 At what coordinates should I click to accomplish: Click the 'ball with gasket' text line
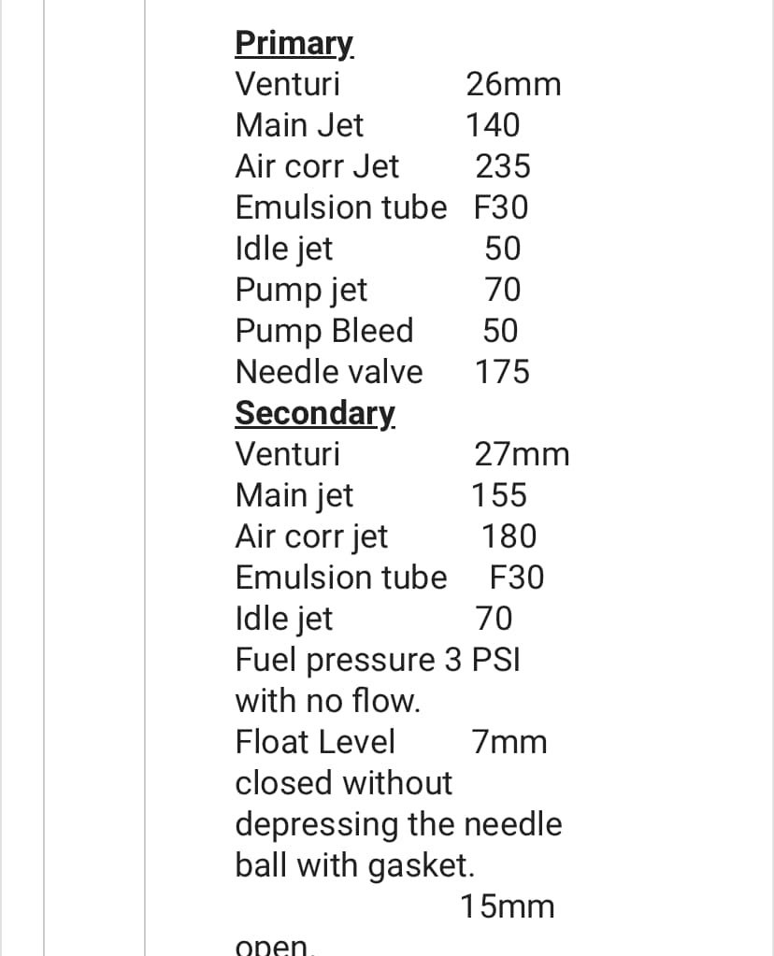pyautogui.click(x=355, y=865)
